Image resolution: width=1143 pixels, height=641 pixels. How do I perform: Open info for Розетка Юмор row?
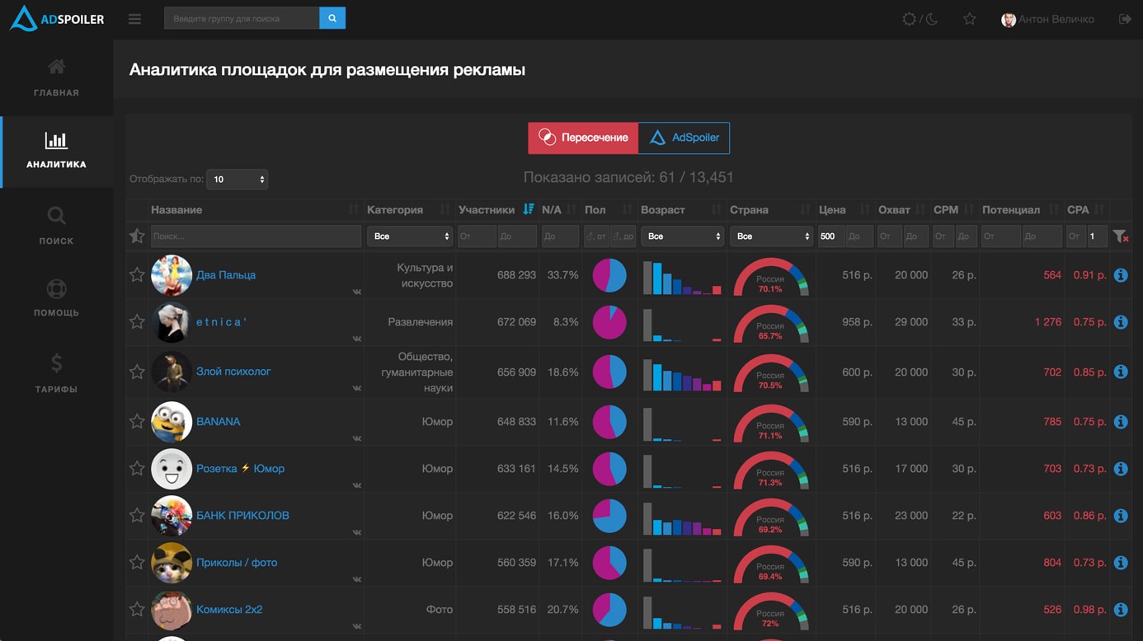[x=1121, y=469]
